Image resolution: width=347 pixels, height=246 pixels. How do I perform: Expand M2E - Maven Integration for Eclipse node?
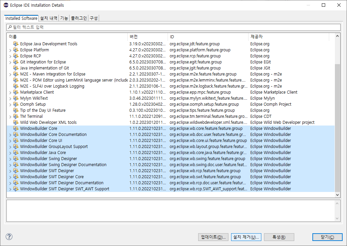click(x=10, y=75)
